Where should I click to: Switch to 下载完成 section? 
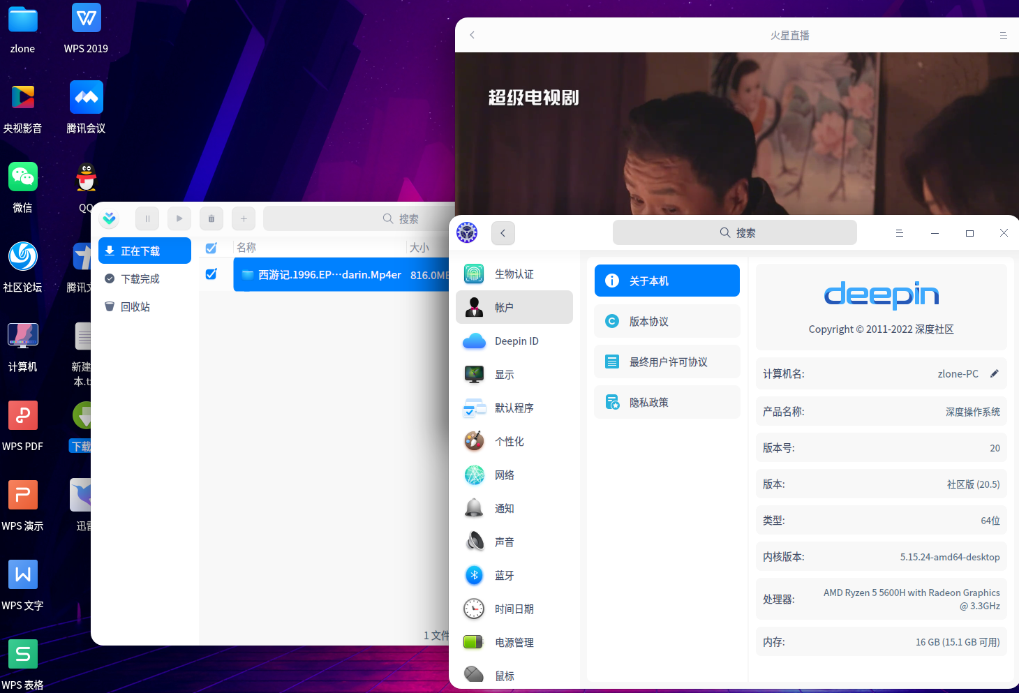140,278
